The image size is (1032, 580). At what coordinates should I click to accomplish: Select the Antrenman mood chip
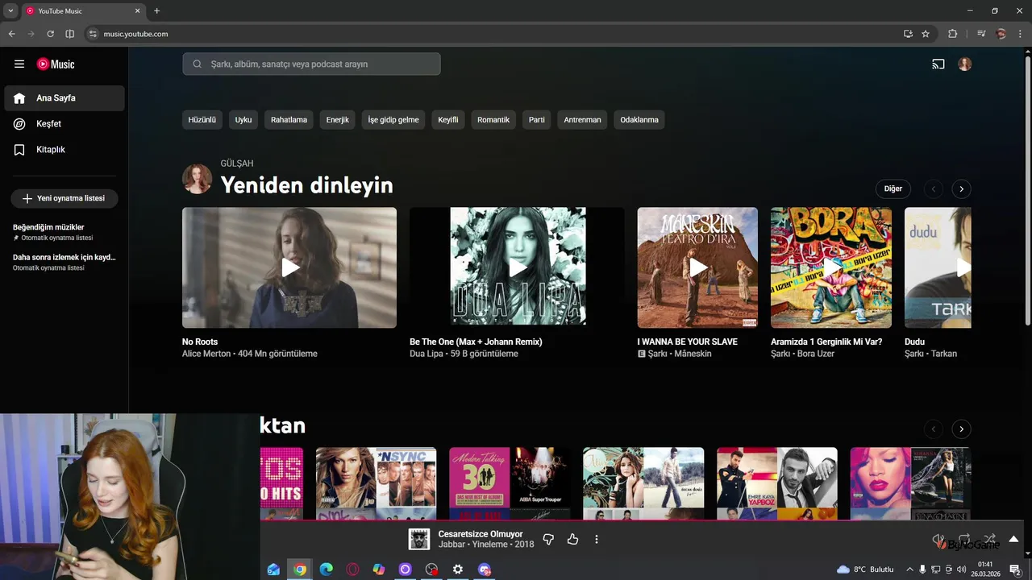click(x=582, y=120)
